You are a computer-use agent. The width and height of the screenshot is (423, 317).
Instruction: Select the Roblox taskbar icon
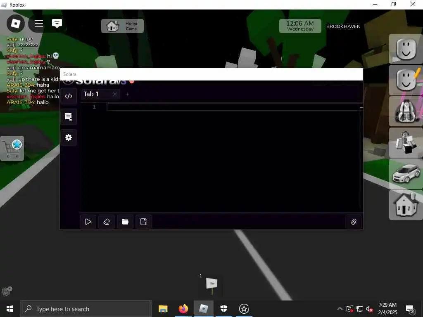[203, 309]
